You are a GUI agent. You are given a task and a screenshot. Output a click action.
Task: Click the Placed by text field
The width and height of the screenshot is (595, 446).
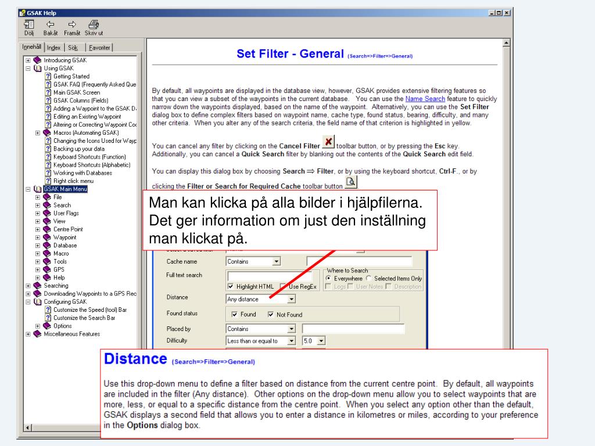click(353, 329)
